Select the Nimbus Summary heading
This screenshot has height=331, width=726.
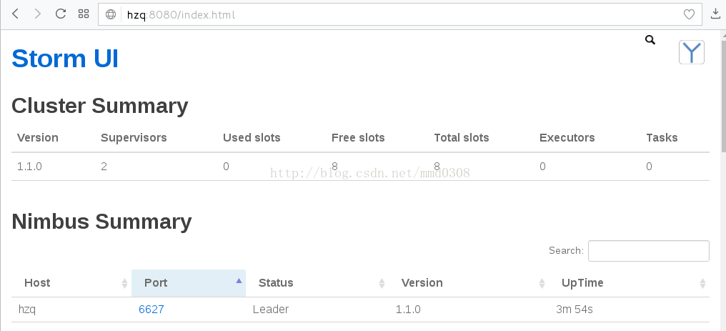click(101, 222)
